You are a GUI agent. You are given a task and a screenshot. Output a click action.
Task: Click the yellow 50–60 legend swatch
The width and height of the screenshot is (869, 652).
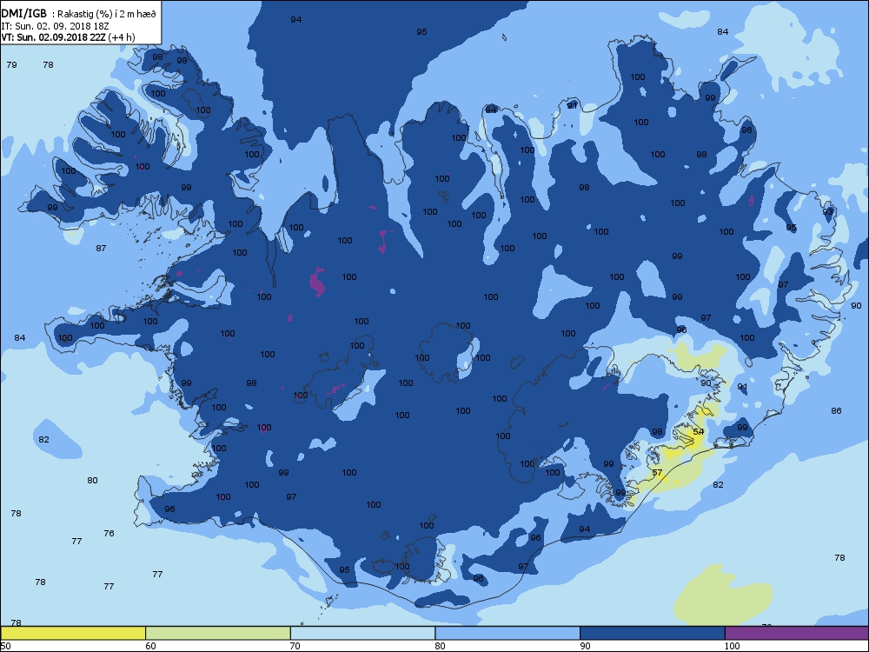coord(73,633)
